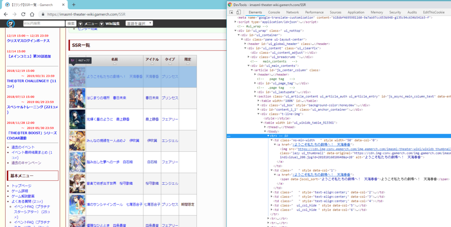Image resolution: width=451 pixels, height=227 pixels.
Task: Sort the アイドル column with its arrow
Action: (x=152, y=64)
